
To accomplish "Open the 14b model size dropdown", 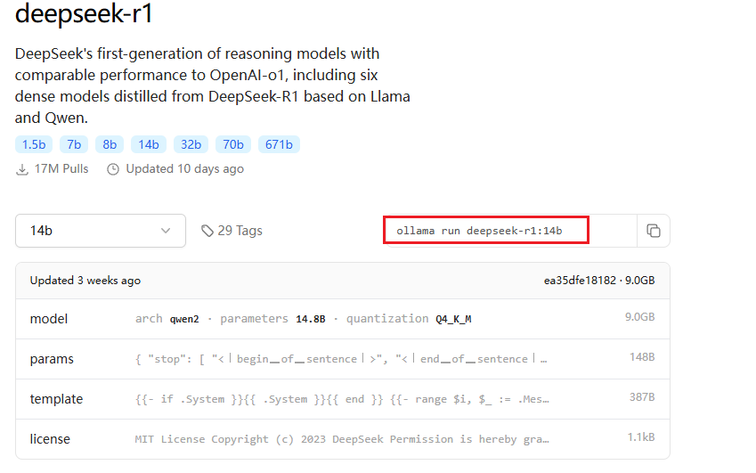I will (101, 231).
